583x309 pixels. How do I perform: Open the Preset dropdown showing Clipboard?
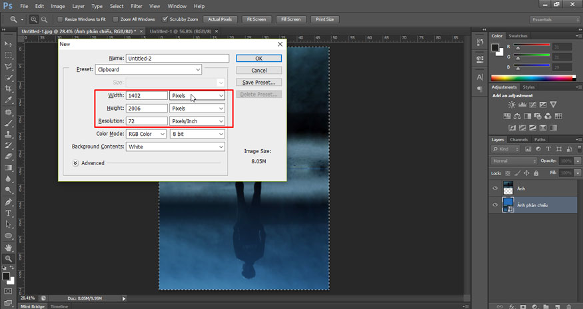click(149, 69)
